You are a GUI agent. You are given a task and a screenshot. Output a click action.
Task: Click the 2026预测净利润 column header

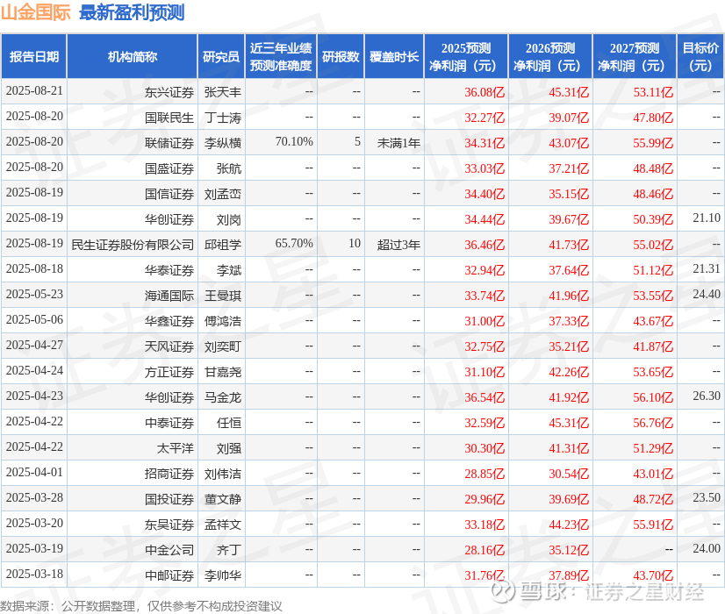point(550,56)
